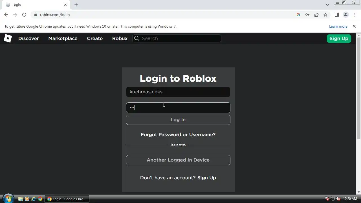The height and width of the screenshot is (203, 361).
Task: Open the Create page
Action: tap(95, 38)
